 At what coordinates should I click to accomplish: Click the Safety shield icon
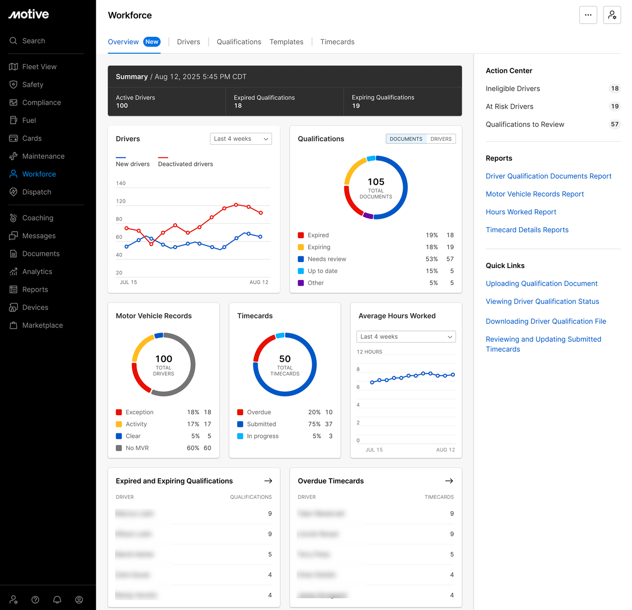13,85
